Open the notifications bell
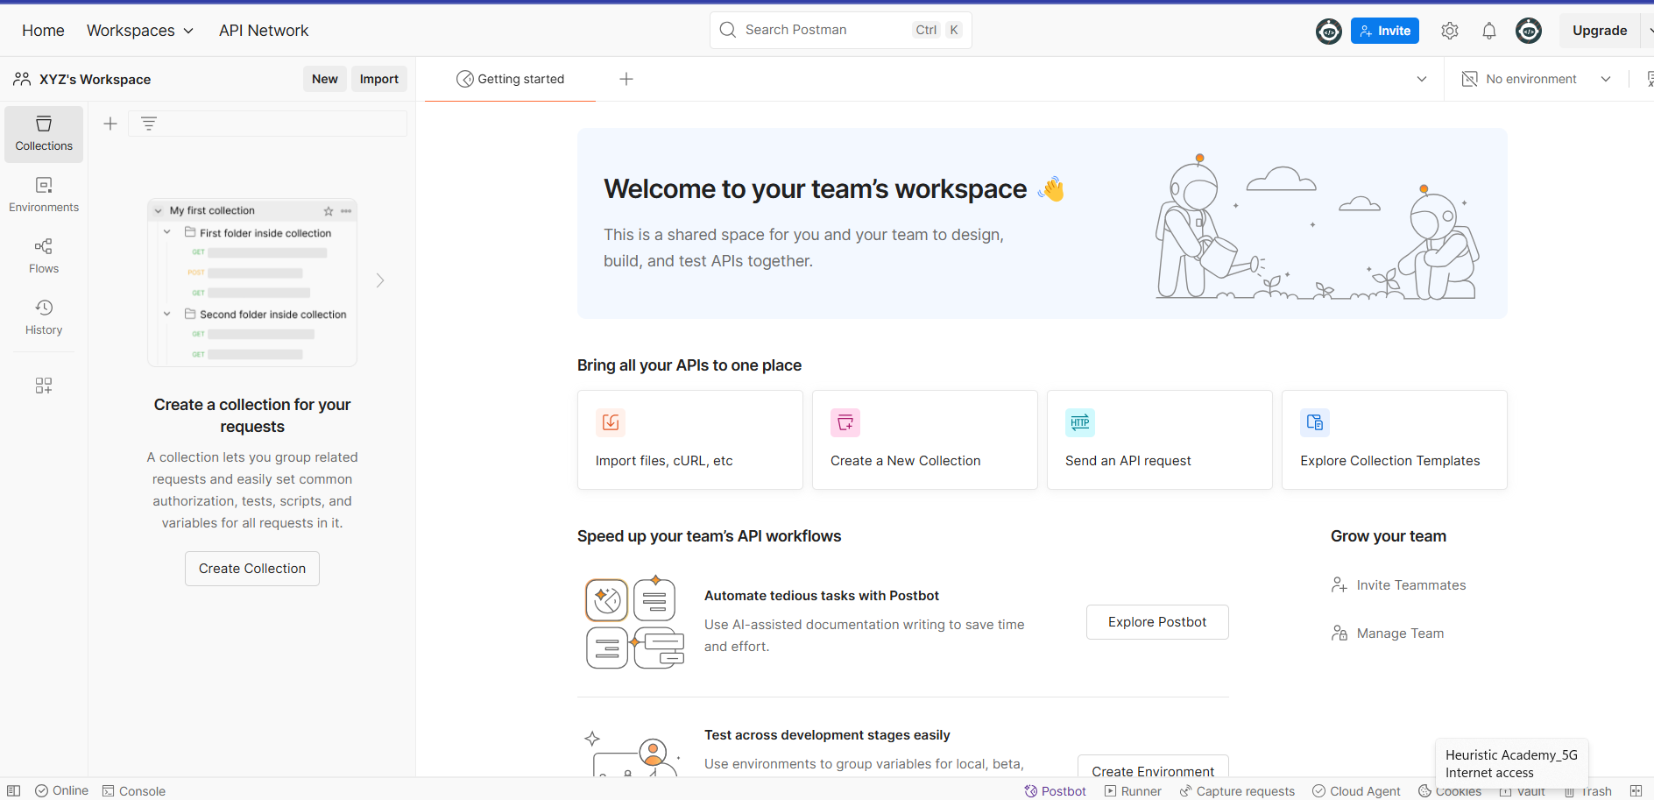The width and height of the screenshot is (1654, 800). point(1489,31)
